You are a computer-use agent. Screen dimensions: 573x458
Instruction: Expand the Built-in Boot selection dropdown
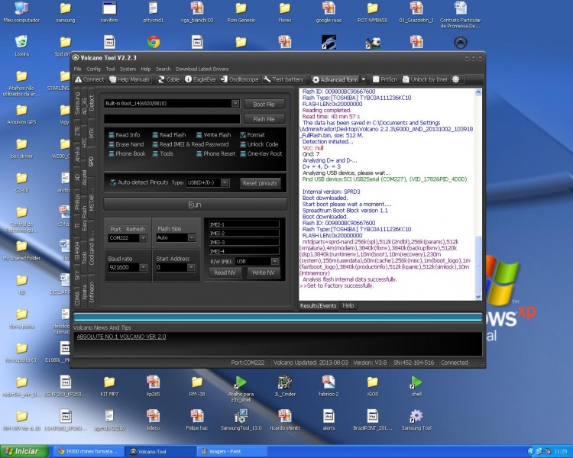pos(235,104)
